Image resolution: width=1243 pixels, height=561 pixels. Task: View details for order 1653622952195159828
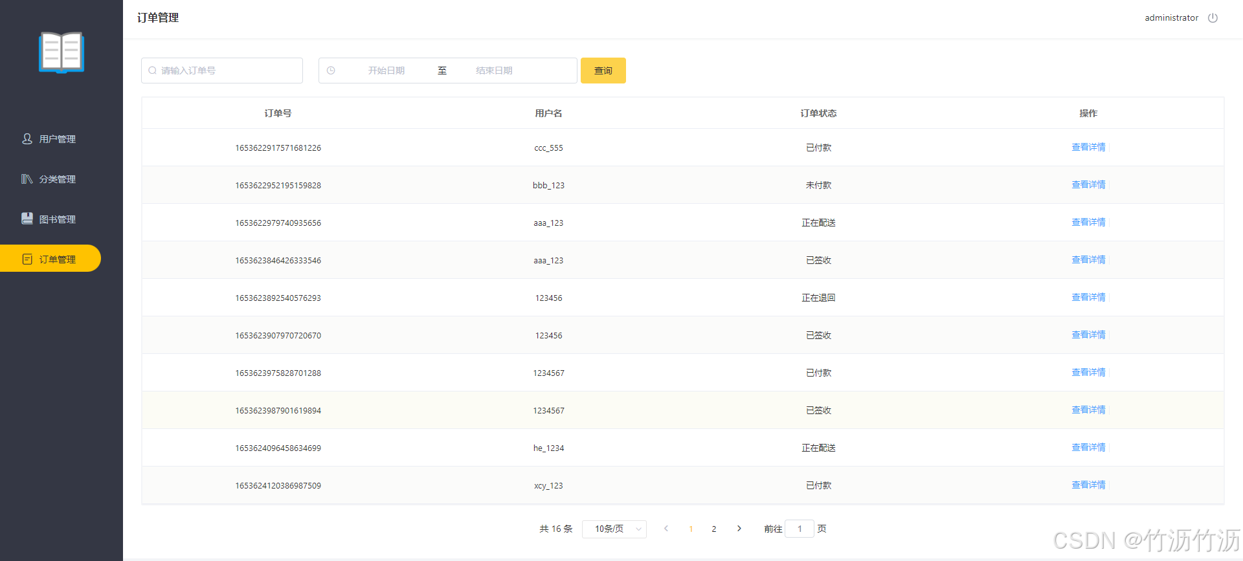click(x=1088, y=185)
